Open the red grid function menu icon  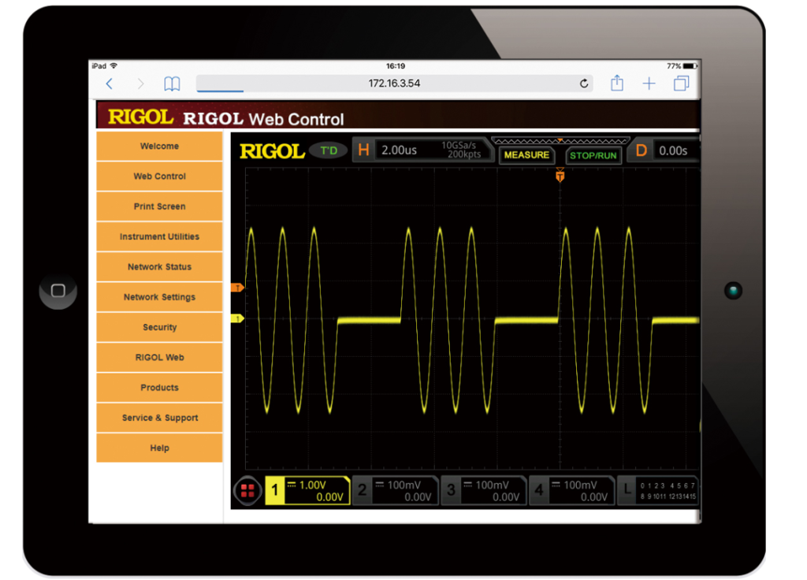point(247,491)
